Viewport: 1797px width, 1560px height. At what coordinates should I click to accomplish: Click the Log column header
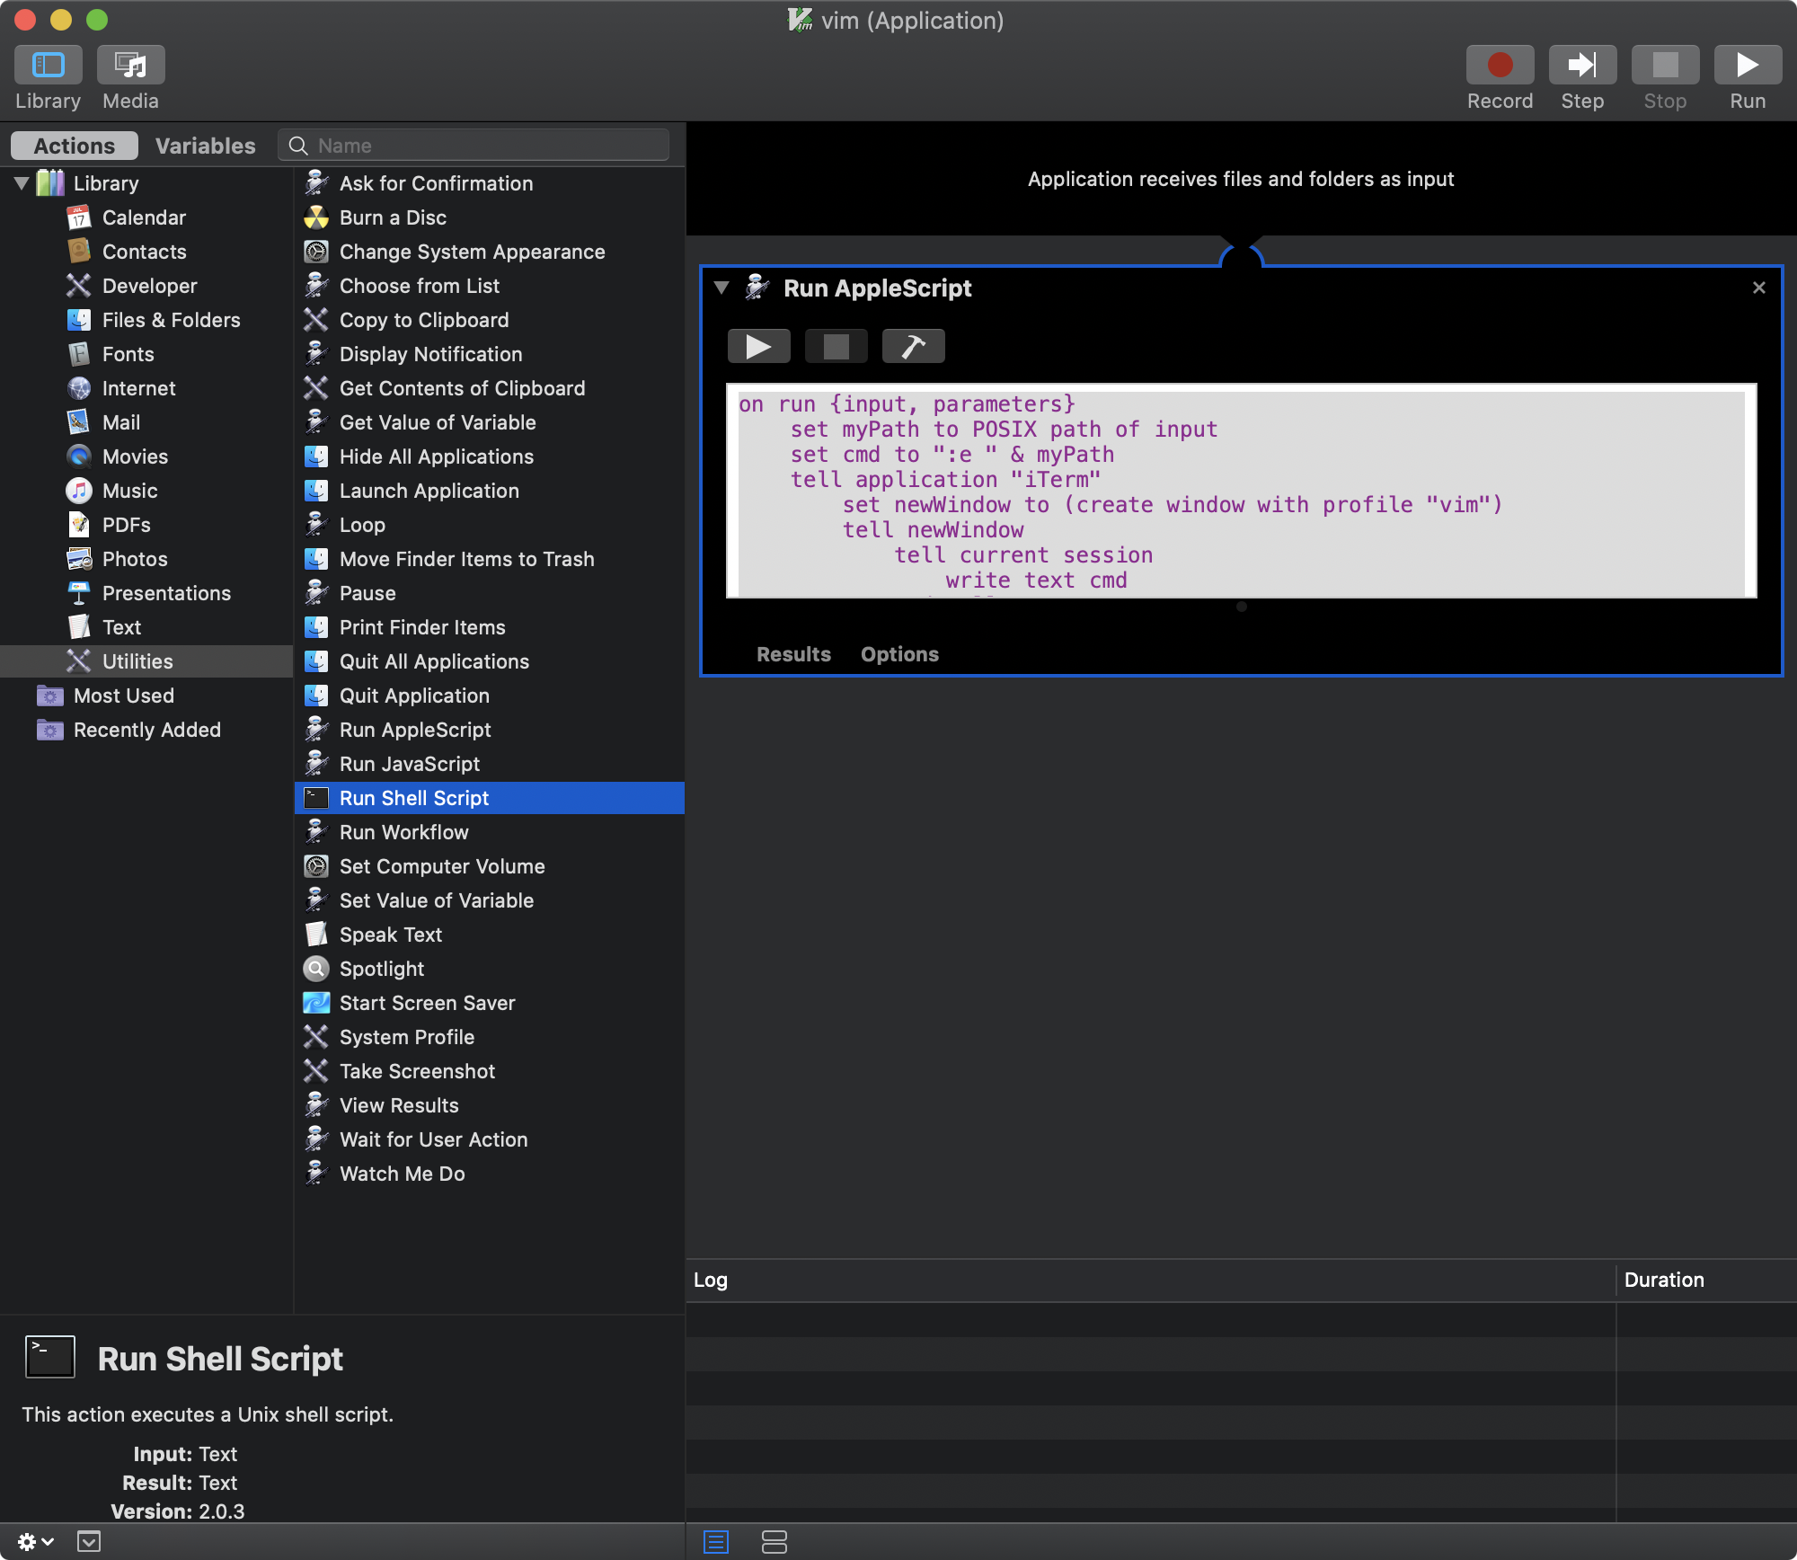(1150, 1280)
